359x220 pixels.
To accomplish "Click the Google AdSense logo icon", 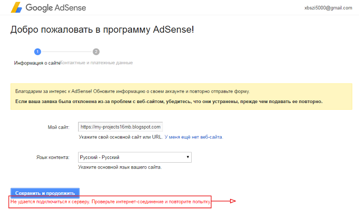I will coord(17,7).
